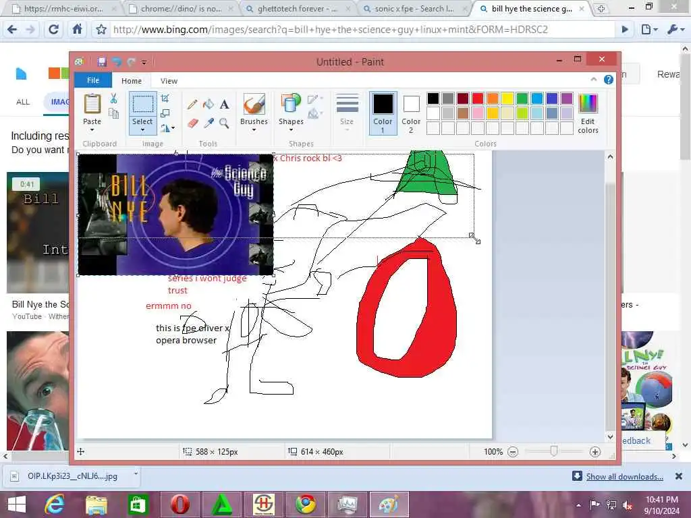Switch to ghettotech forever browser tab

pyautogui.click(x=297, y=9)
